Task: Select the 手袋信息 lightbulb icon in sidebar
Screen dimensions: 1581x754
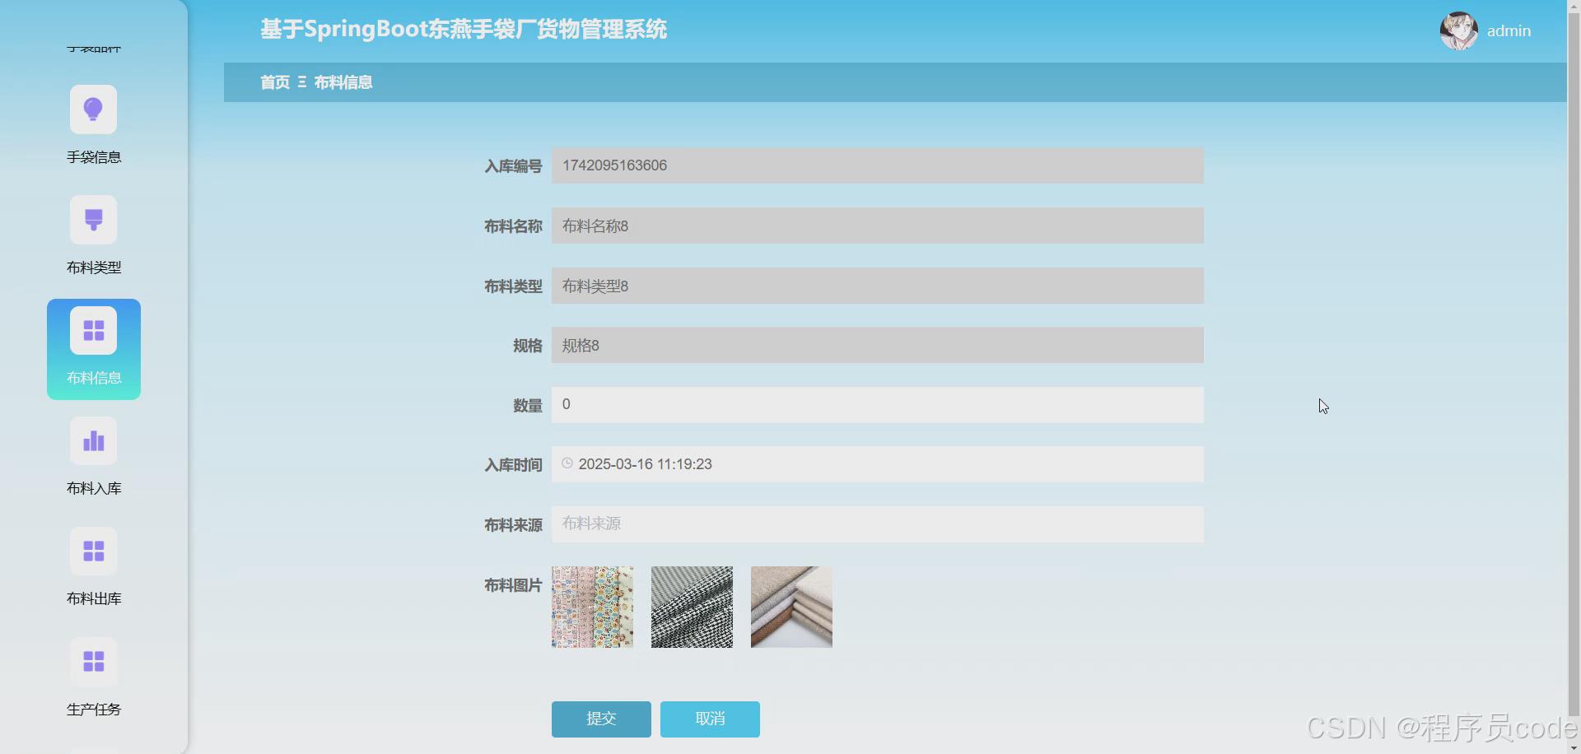Action: tap(93, 109)
